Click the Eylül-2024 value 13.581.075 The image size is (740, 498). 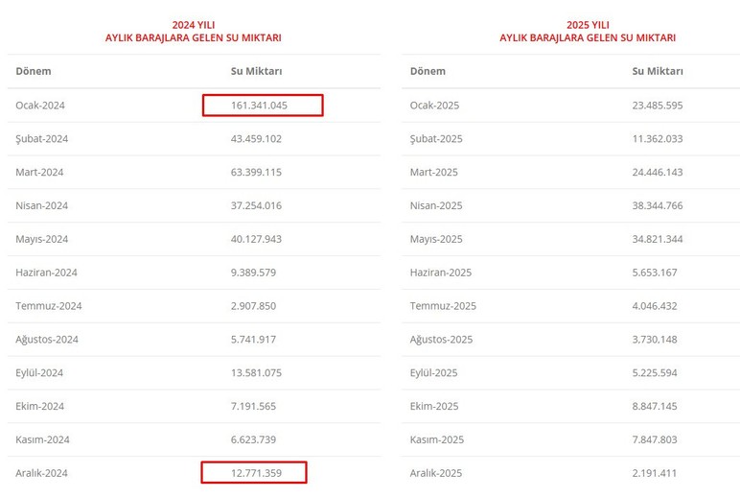[256, 373]
